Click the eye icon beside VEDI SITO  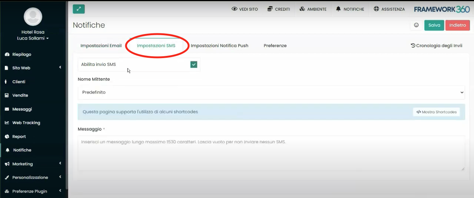coord(234,9)
